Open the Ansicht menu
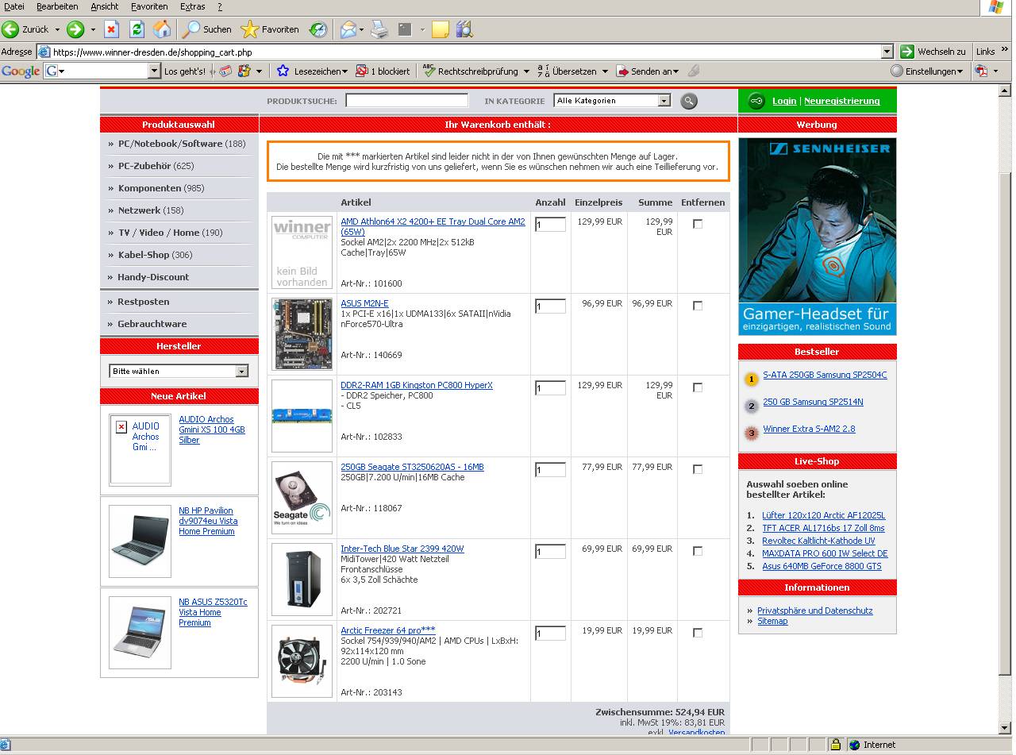 point(105,6)
